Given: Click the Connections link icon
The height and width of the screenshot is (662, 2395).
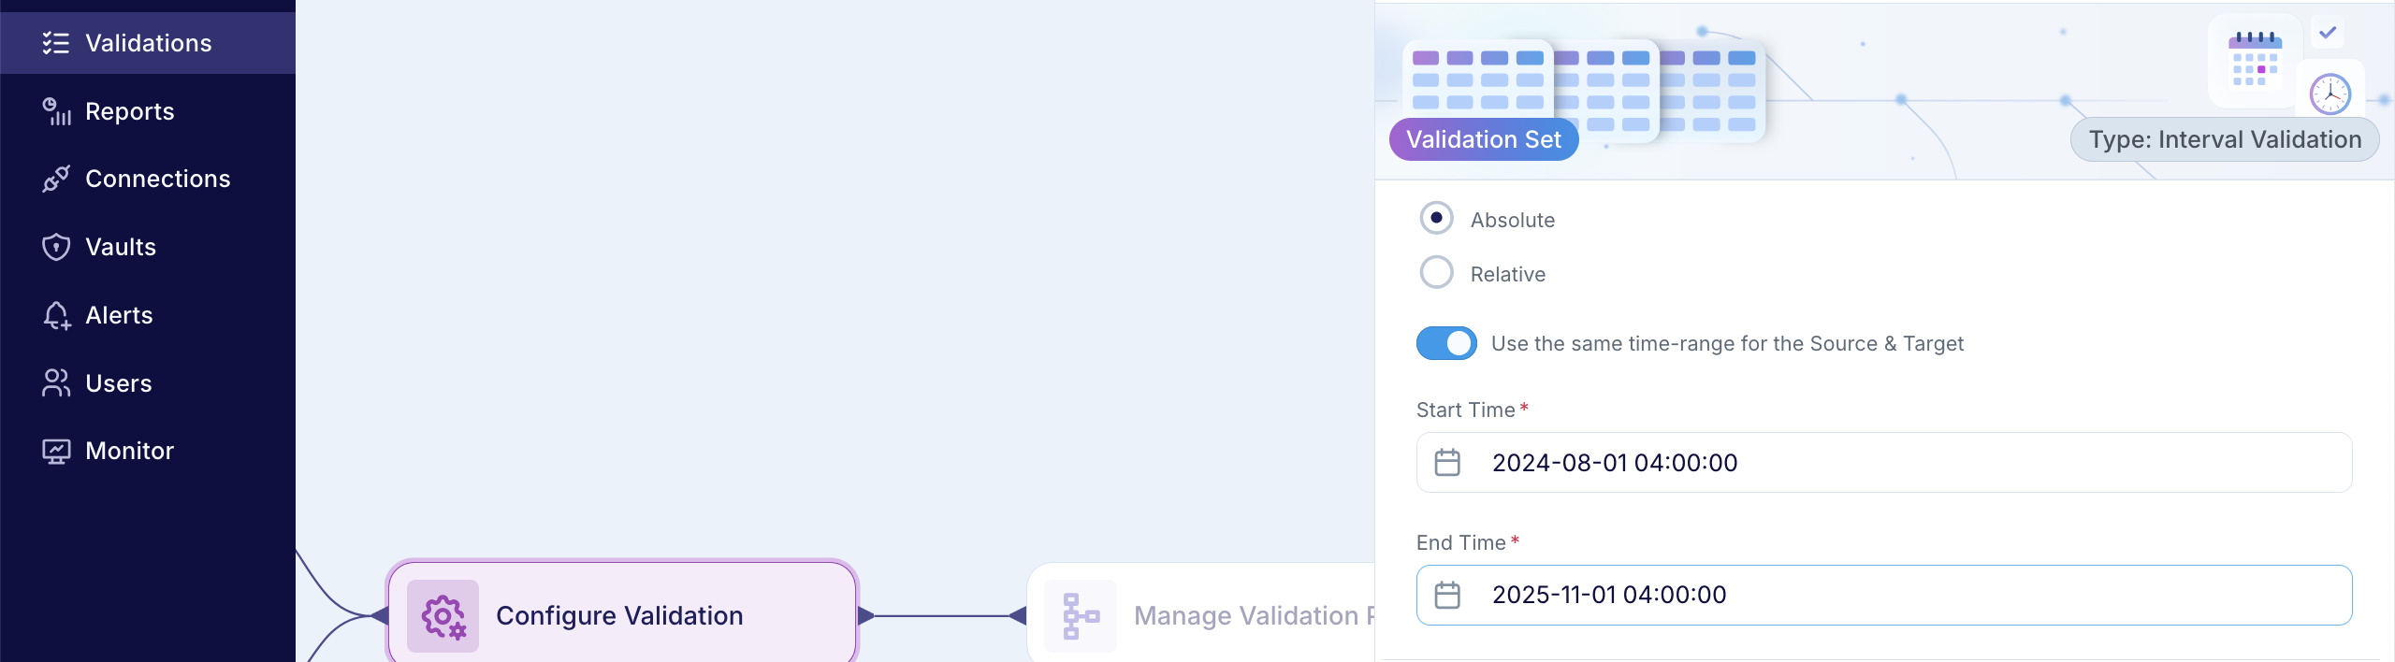Looking at the screenshot, I should tap(55, 179).
